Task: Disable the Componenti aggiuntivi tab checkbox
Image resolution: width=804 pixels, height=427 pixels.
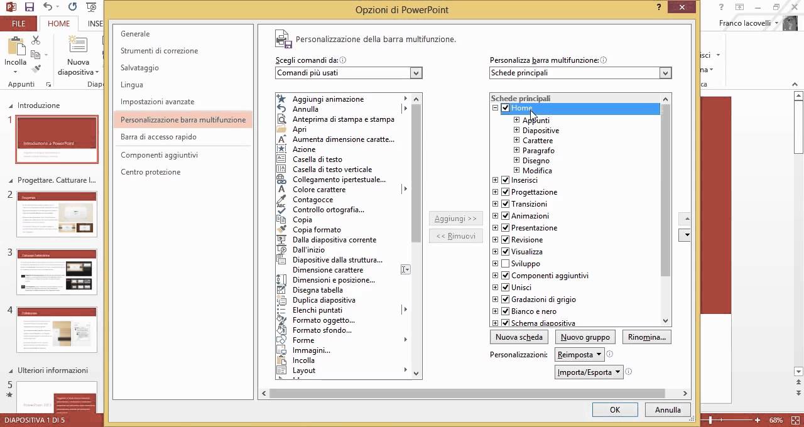Action: 506,276
